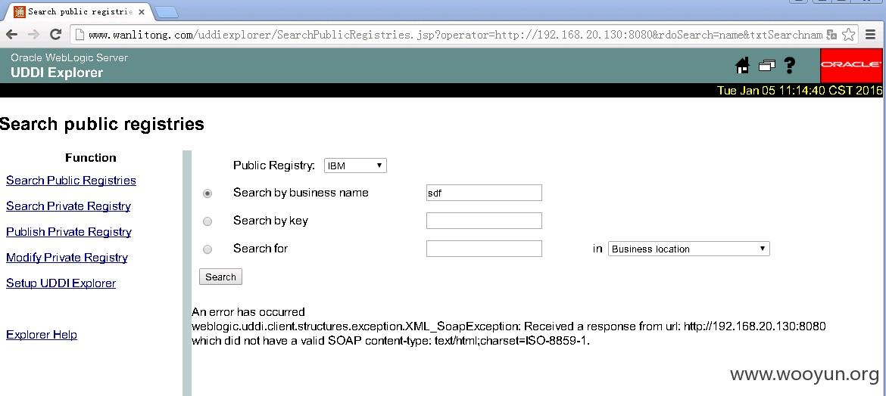Select Search for radio option

coord(207,249)
